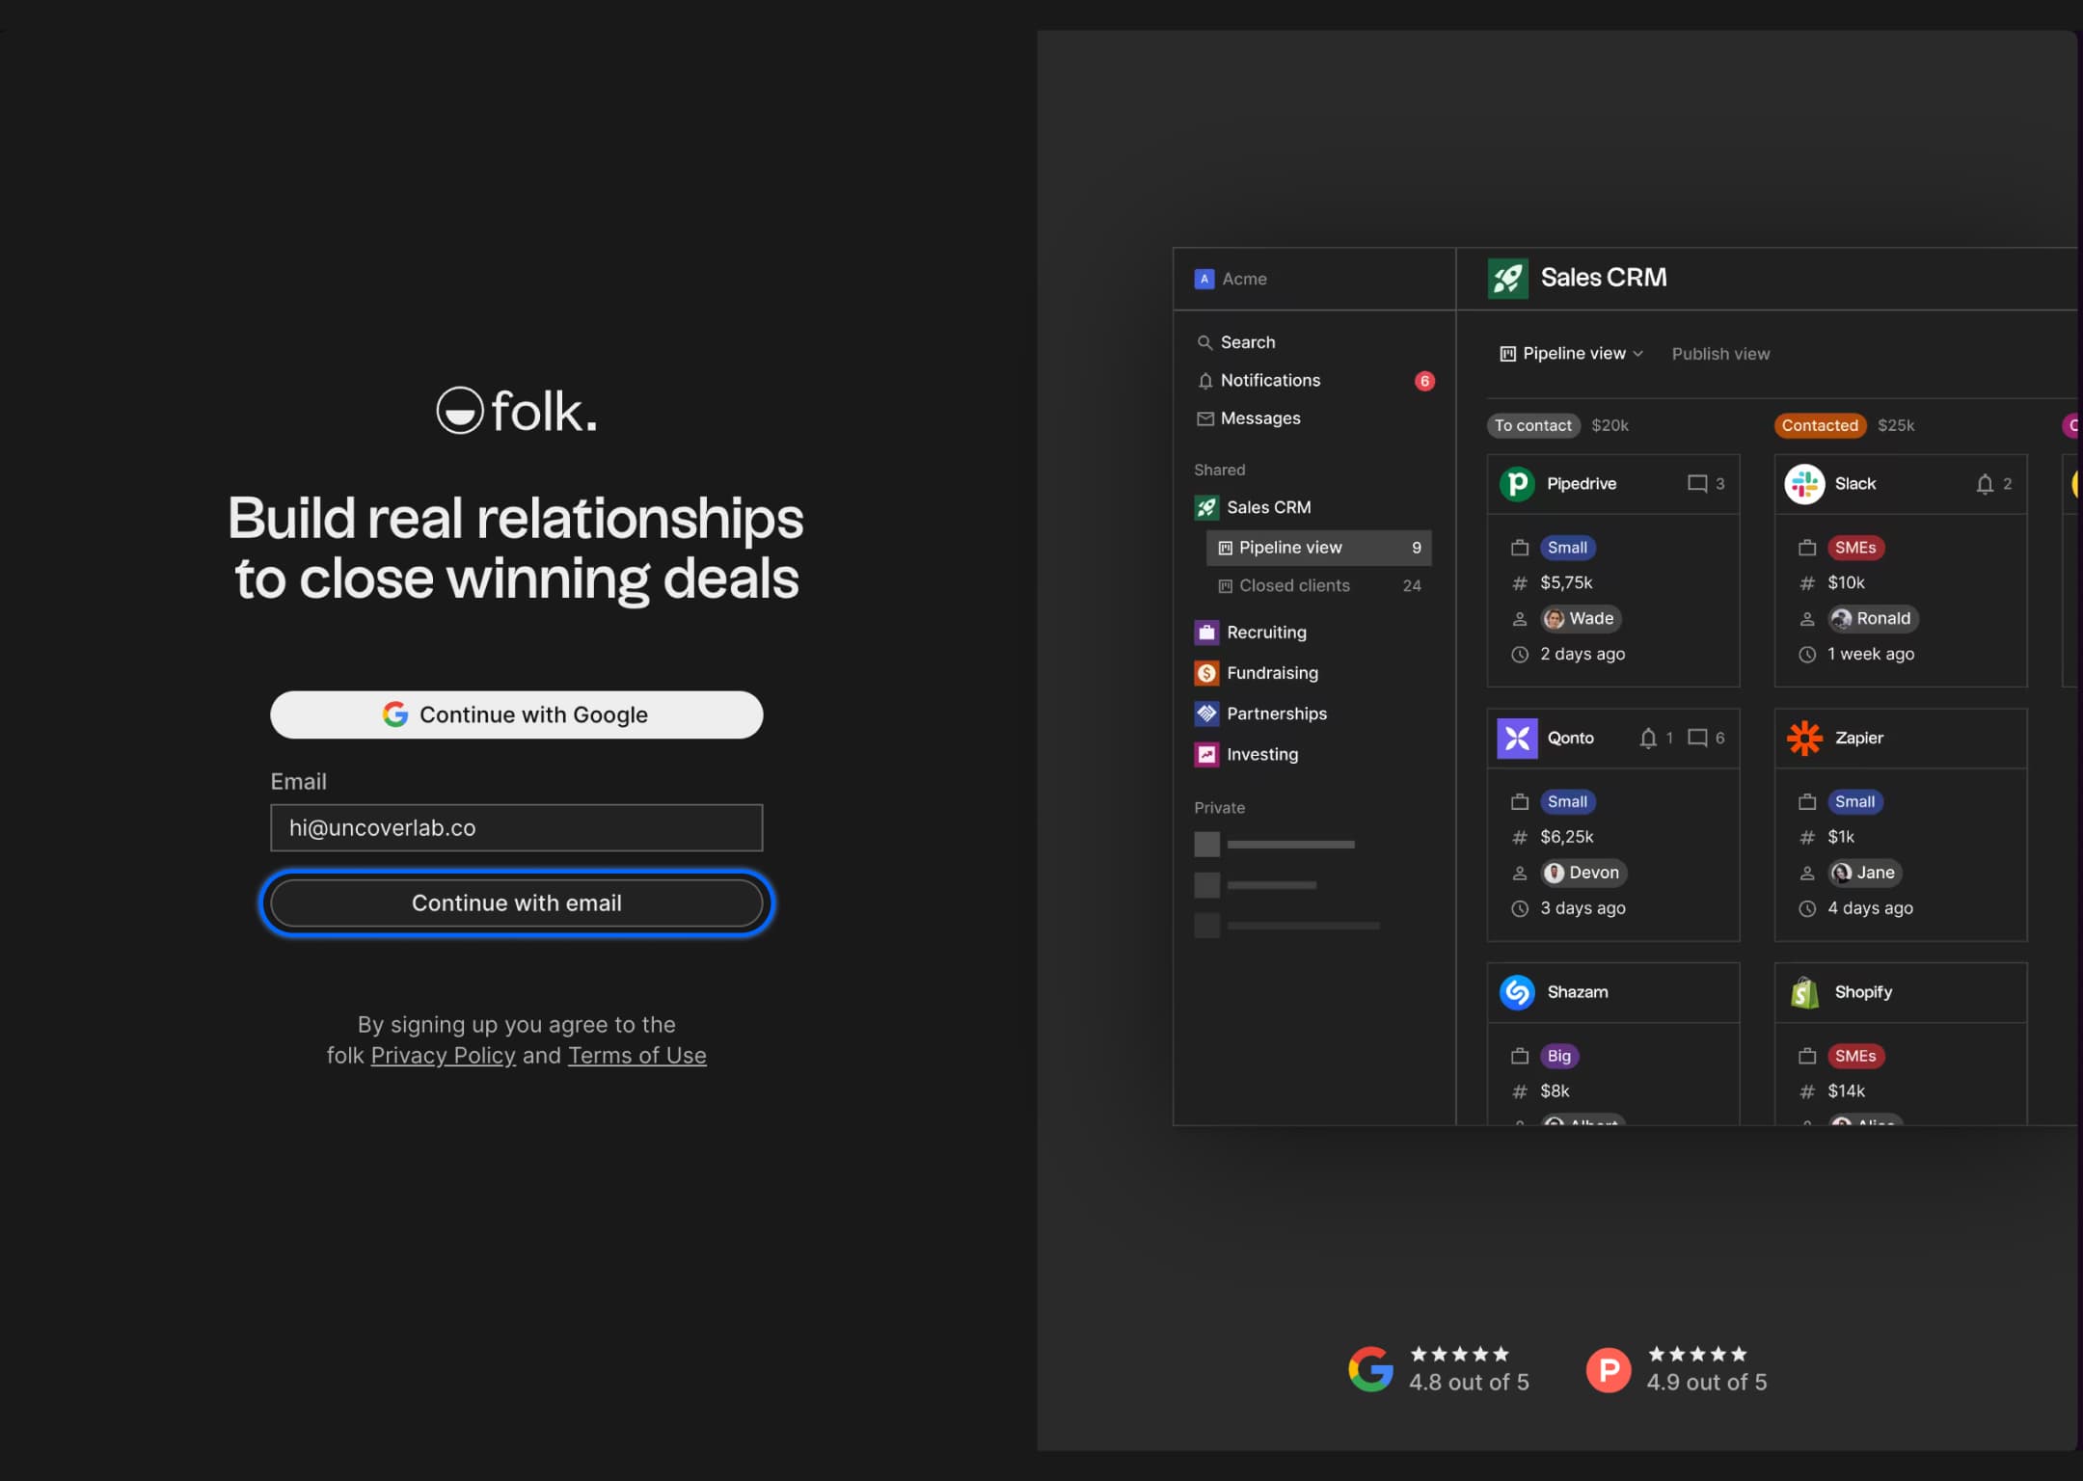Click the Publish view button
The height and width of the screenshot is (1481, 2083).
[x=1720, y=353]
